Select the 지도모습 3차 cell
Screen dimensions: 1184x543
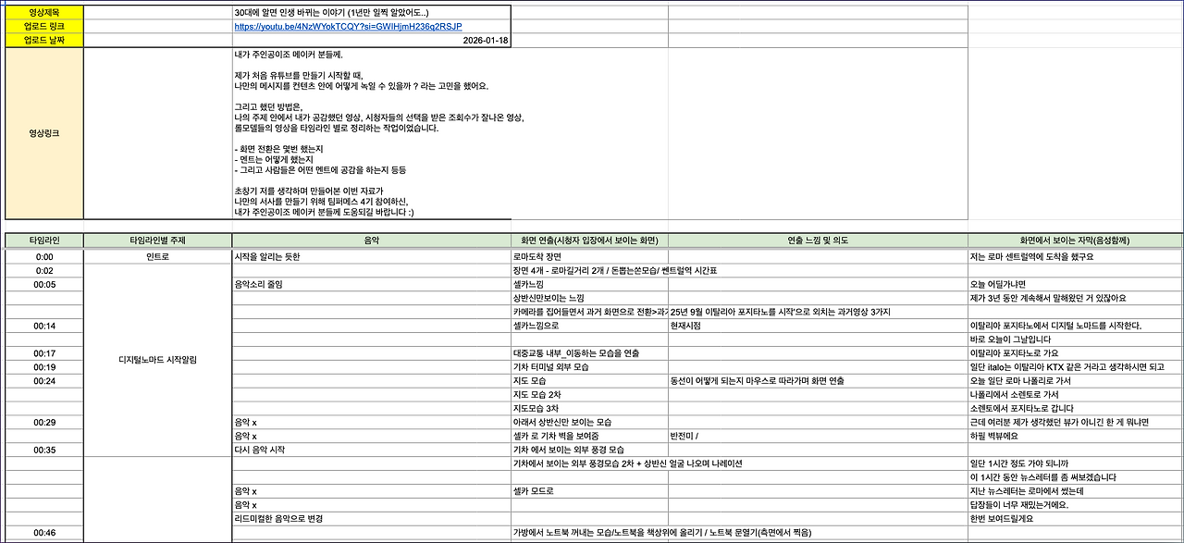tap(589, 408)
